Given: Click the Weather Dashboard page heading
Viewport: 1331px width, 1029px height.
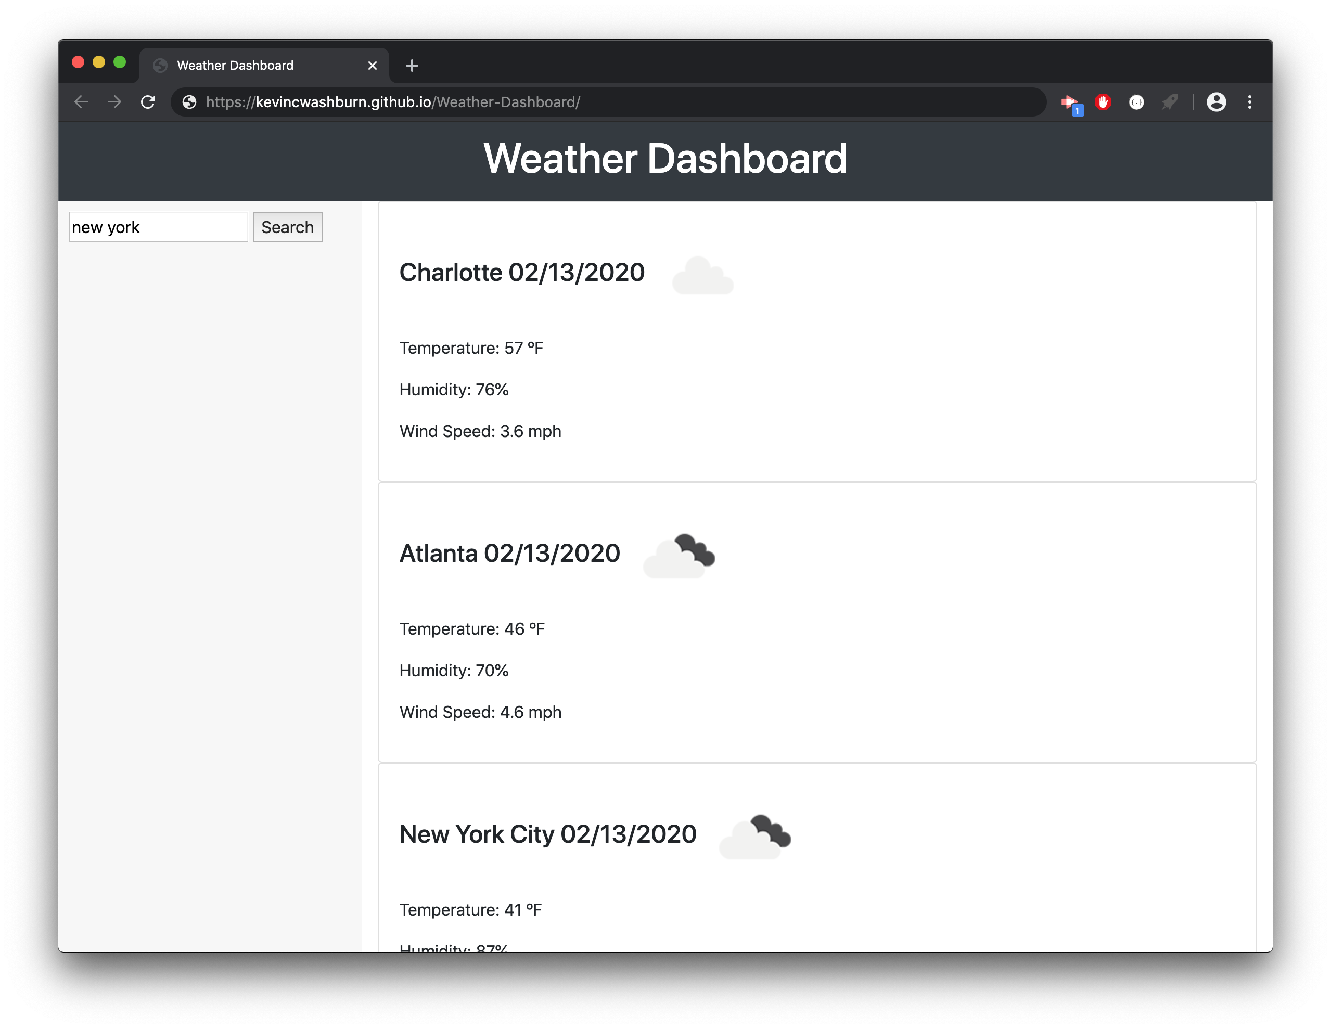Looking at the screenshot, I should coord(665,158).
